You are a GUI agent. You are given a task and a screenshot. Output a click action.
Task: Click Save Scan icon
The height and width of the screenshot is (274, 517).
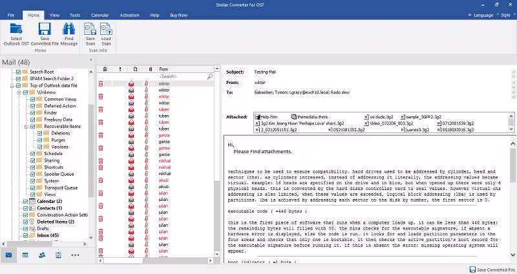90,34
